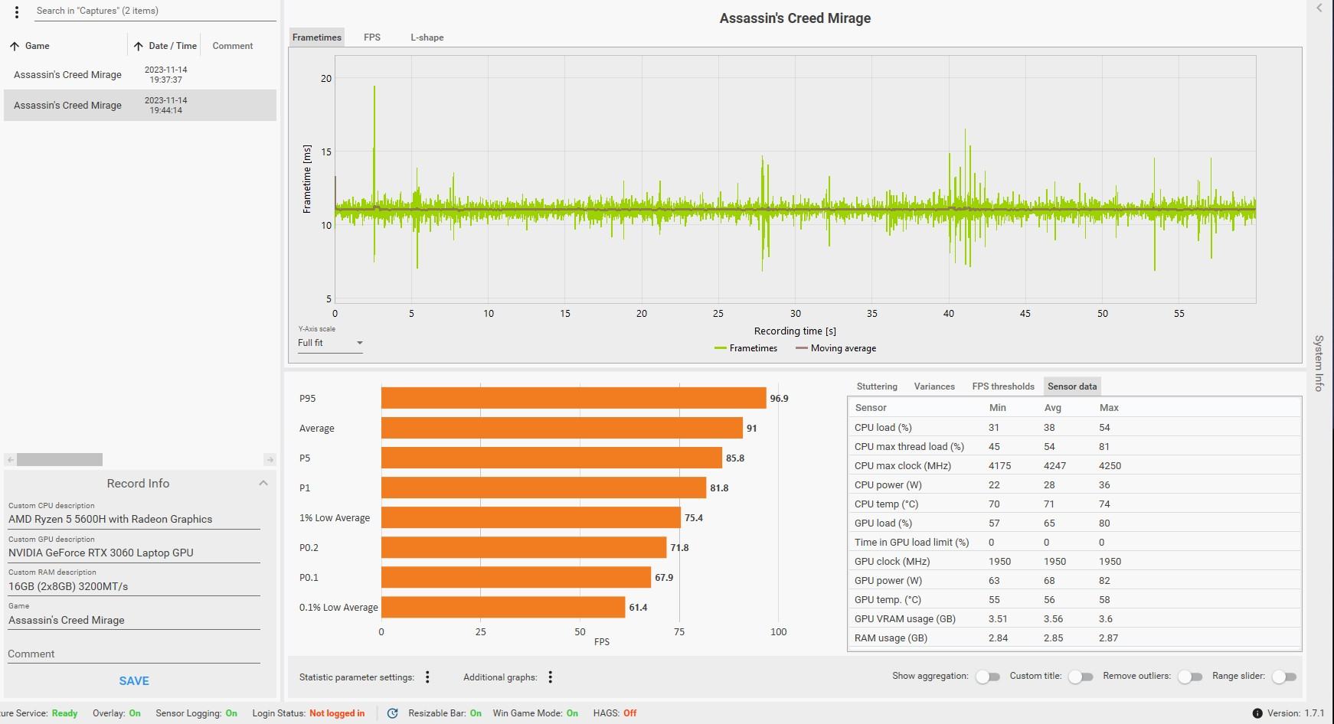Viewport: 1334px width, 724px height.
Task: Click the Average bar showing 91
Action: click(562, 428)
